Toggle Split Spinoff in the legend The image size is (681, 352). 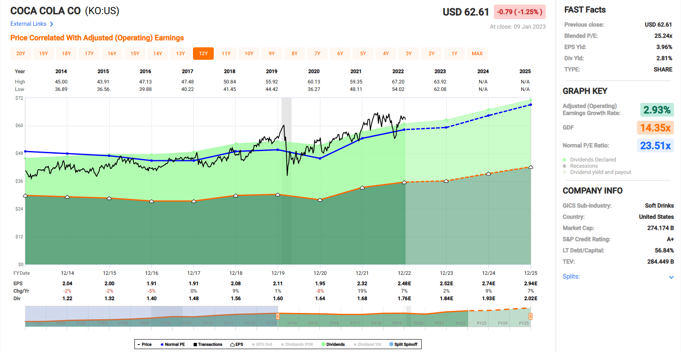[x=403, y=344]
